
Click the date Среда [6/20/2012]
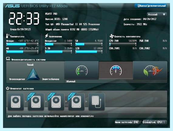tap(20, 29)
